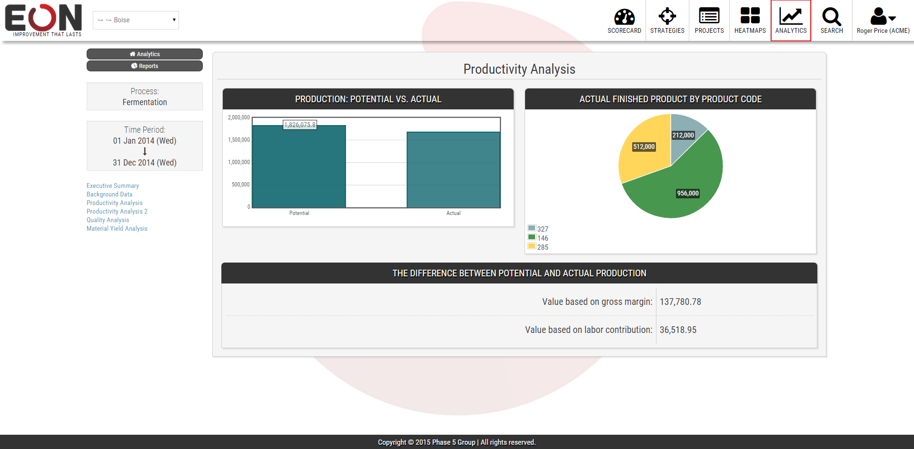Click the Potential bar in the chart

299,166
